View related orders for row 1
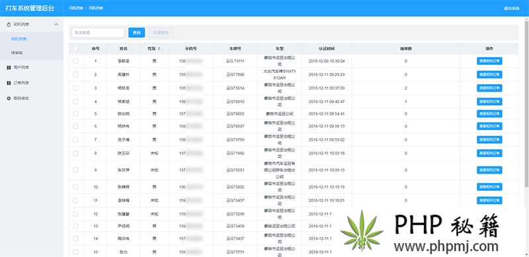Viewport: 529px width, 257px height. pyautogui.click(x=489, y=61)
